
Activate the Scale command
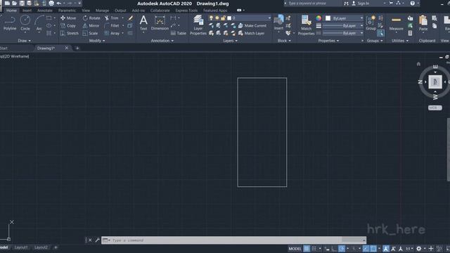point(90,33)
